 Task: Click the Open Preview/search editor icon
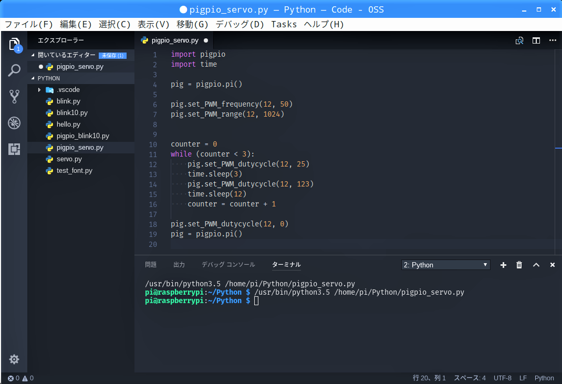pyautogui.click(x=519, y=40)
